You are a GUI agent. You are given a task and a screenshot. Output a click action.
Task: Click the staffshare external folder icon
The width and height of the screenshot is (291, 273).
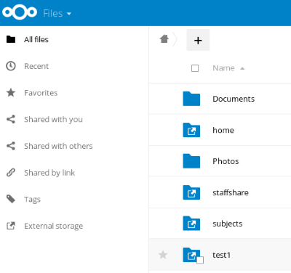pyautogui.click(x=191, y=192)
